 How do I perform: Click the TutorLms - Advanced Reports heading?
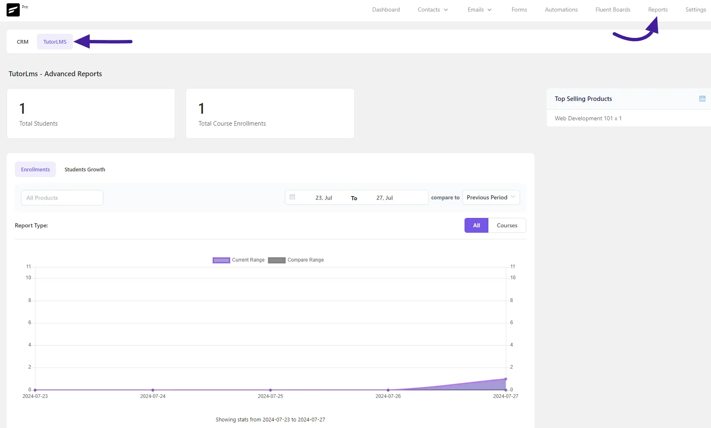[55, 74]
